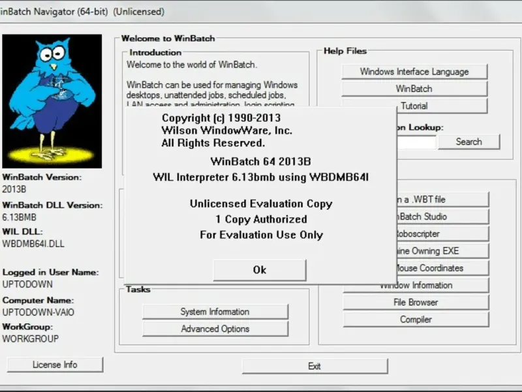Image resolution: width=522 pixels, height=392 pixels.
Task: Click the 'Wilson WindowWare, Inc.' text
Action: tap(226, 130)
